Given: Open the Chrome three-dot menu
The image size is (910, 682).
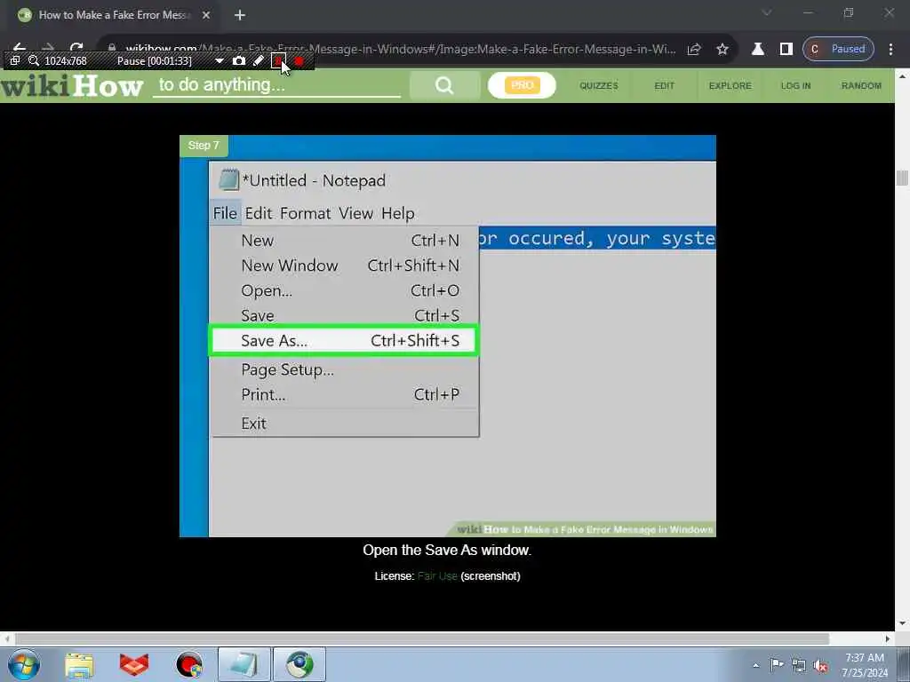Looking at the screenshot, I should (x=890, y=50).
